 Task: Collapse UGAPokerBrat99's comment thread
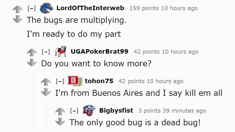pyautogui.click(x=45, y=51)
